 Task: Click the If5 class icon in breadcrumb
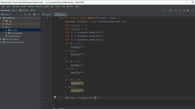32,10
